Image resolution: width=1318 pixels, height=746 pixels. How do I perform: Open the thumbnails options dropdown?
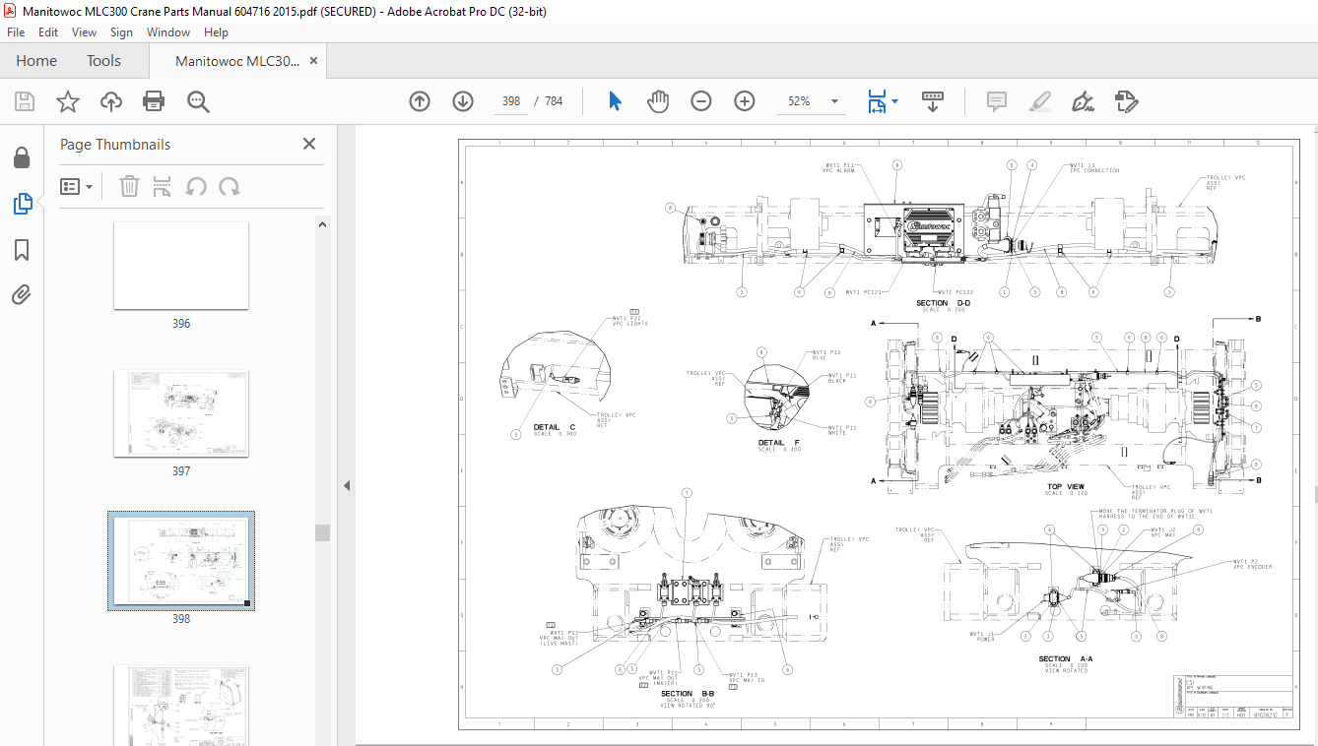point(77,186)
